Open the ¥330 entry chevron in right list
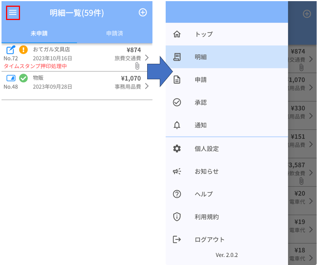 (311, 116)
